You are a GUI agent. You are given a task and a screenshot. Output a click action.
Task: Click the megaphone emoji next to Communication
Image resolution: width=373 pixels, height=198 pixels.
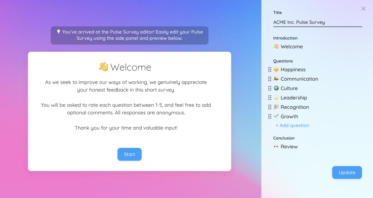pyautogui.click(x=276, y=79)
